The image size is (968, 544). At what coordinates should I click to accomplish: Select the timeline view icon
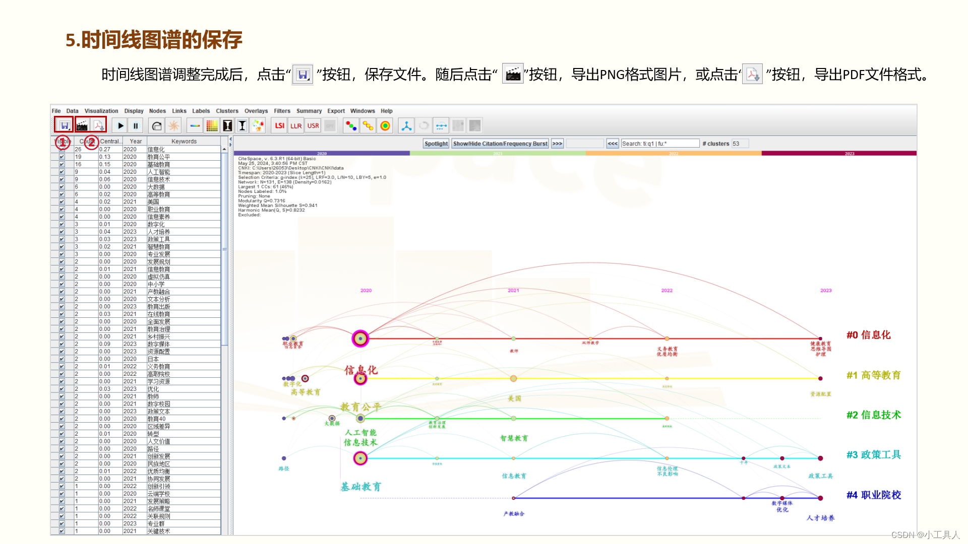(441, 126)
